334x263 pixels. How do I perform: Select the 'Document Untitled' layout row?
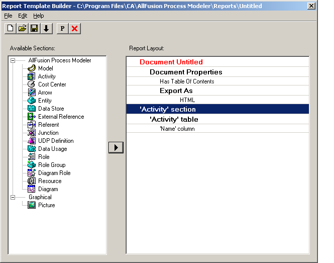coord(217,62)
